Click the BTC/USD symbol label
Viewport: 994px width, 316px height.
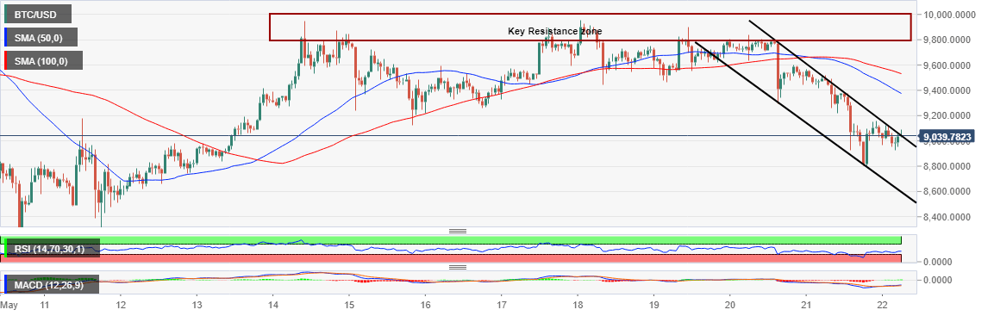pos(37,13)
